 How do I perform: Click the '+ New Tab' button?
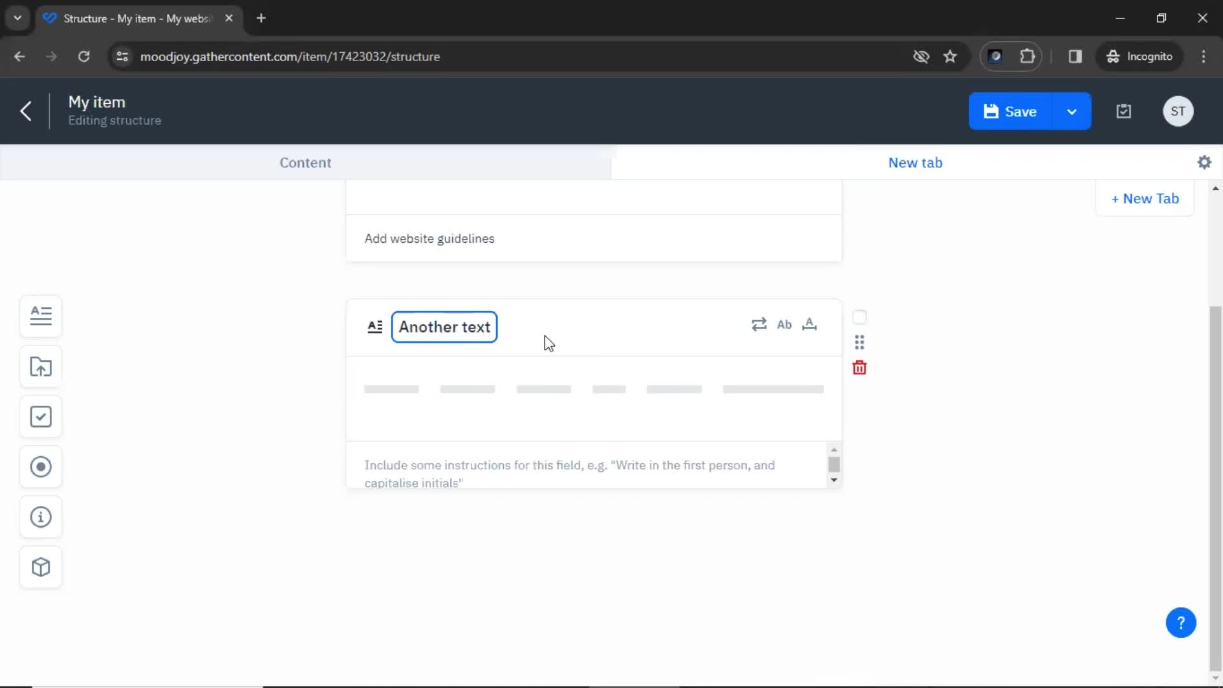pos(1145,198)
